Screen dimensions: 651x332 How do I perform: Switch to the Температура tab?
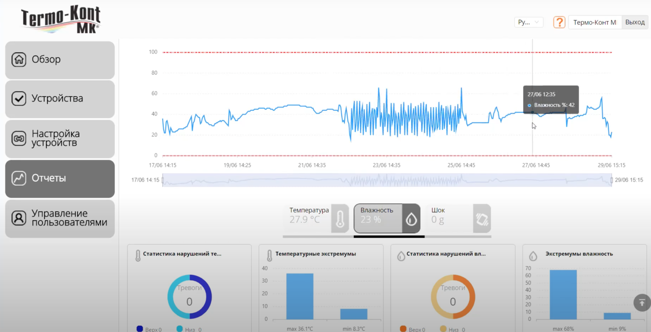pos(316,218)
